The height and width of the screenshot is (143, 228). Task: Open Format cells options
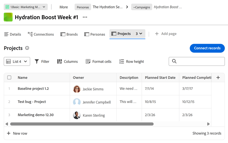coord(98,61)
